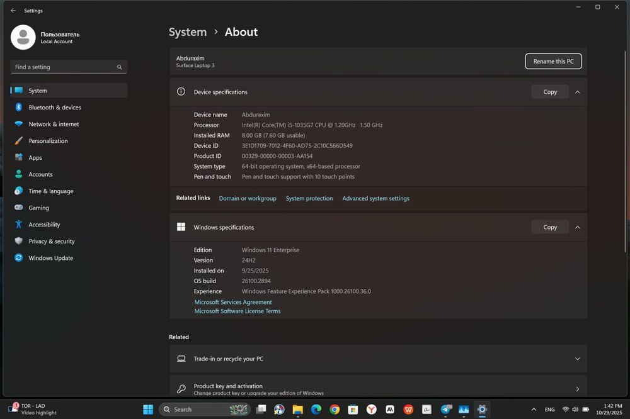The image size is (630, 419).
Task: Open Microsoft Software License Terms link
Action: pos(238,311)
